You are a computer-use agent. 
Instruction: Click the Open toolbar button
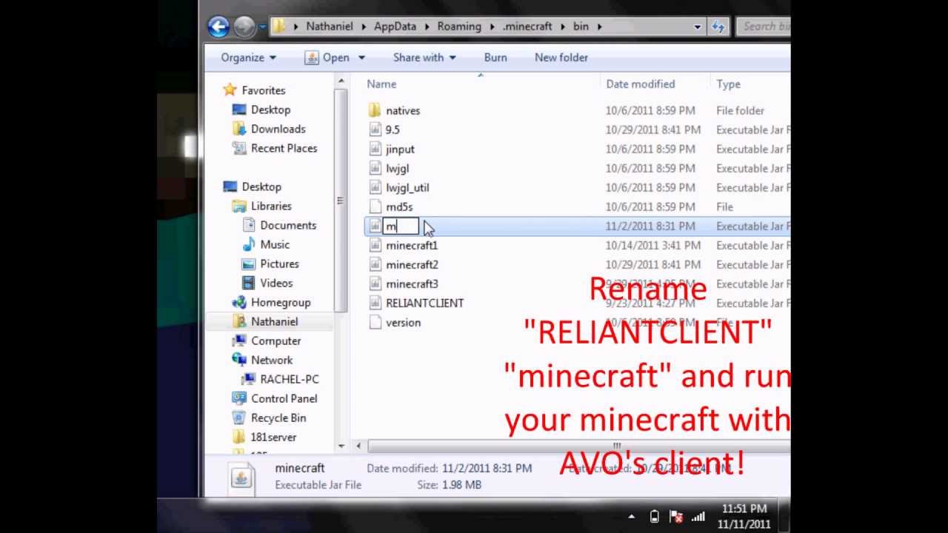(327, 57)
